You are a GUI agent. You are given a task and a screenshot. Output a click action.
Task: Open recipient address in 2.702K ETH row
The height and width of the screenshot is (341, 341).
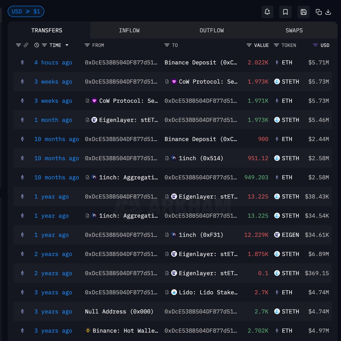201,331
